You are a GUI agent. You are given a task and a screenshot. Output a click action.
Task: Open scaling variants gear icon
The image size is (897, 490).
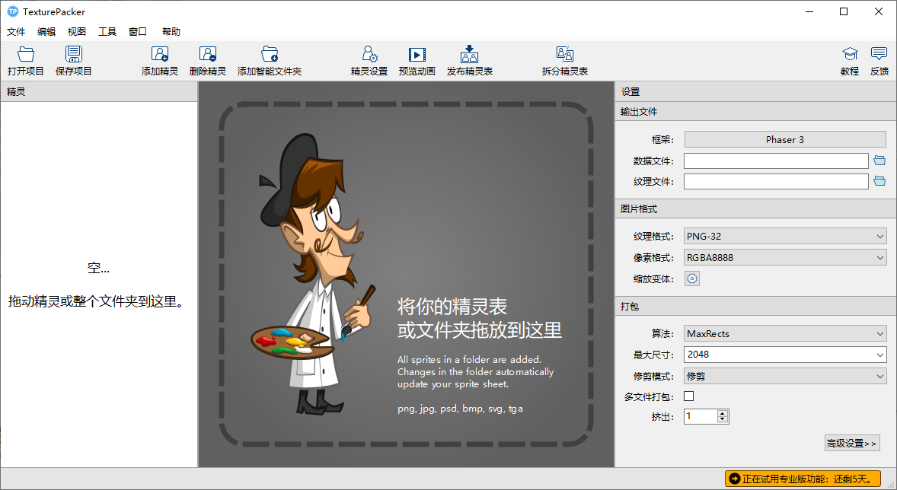pos(692,278)
